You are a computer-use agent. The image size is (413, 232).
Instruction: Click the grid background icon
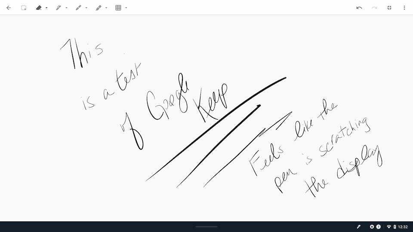118,8
